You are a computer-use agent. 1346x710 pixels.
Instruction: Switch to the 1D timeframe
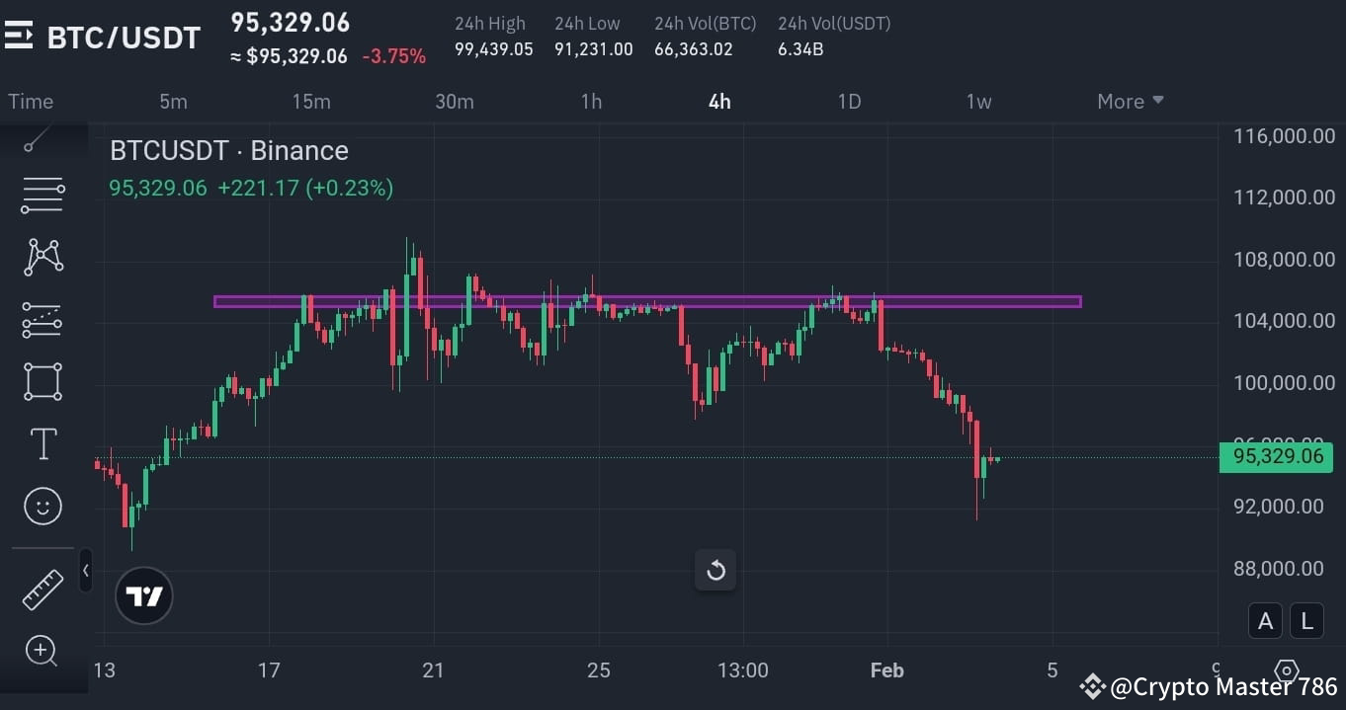coord(848,101)
